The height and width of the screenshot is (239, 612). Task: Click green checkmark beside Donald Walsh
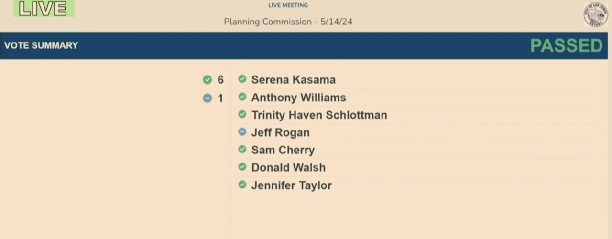pyautogui.click(x=242, y=167)
